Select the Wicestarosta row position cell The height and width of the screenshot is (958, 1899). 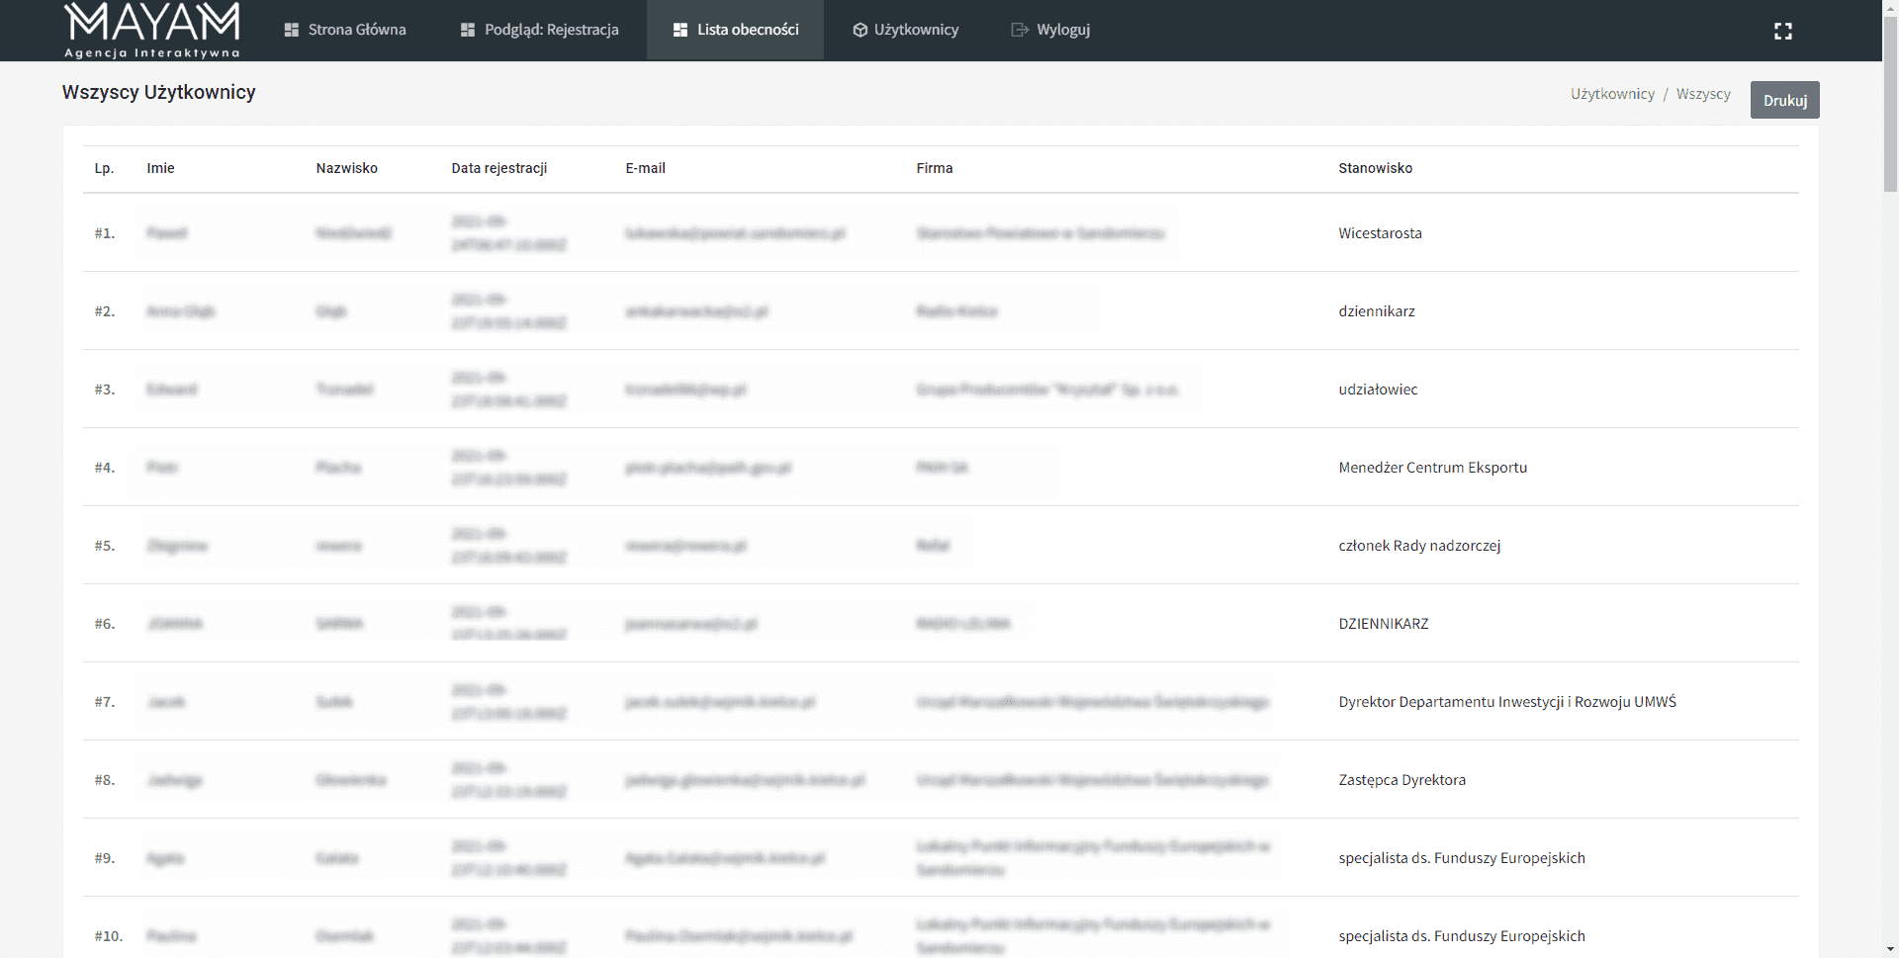point(1380,233)
